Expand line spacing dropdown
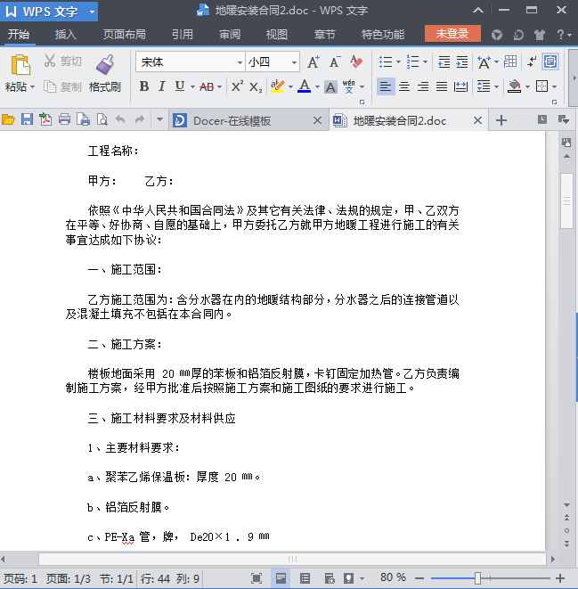Screen dimensions: 578x589 497,86
